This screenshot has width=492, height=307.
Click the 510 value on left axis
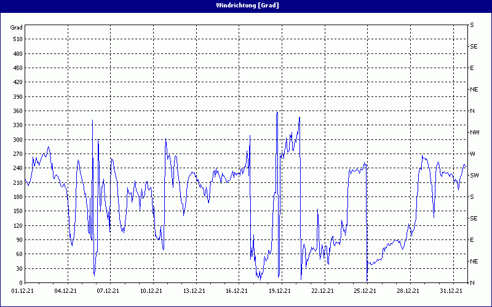tap(17, 39)
